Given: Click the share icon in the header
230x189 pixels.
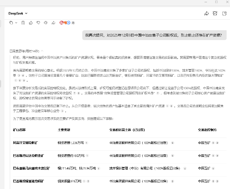Looking at the screenshot, I should click(206, 14).
